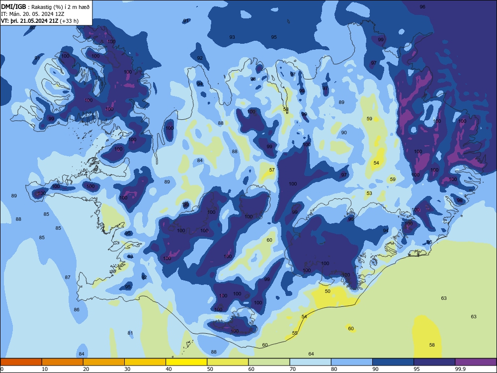Click the 95–99.9 navy legend swatch
The image size is (497, 373).
click(x=434, y=362)
